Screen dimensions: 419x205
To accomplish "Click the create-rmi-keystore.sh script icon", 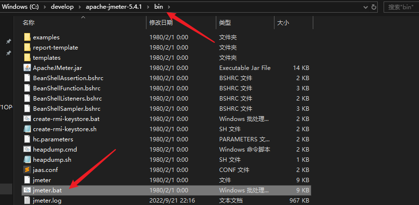I will coord(27,129).
